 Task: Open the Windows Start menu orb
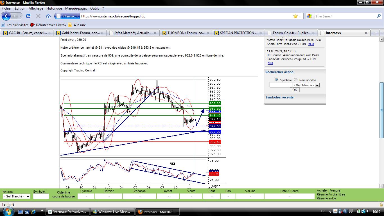(x=8, y=211)
